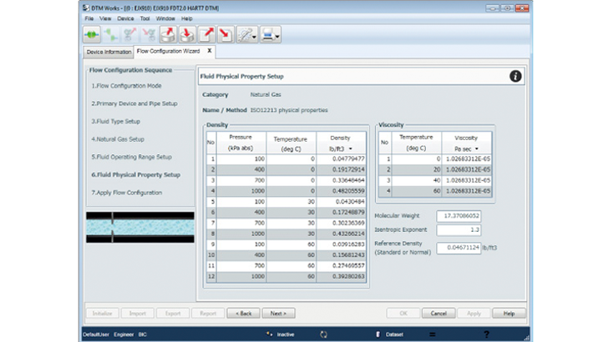The image size is (608, 342).
Task: Switch to the Device Information tab
Action: pos(109,52)
